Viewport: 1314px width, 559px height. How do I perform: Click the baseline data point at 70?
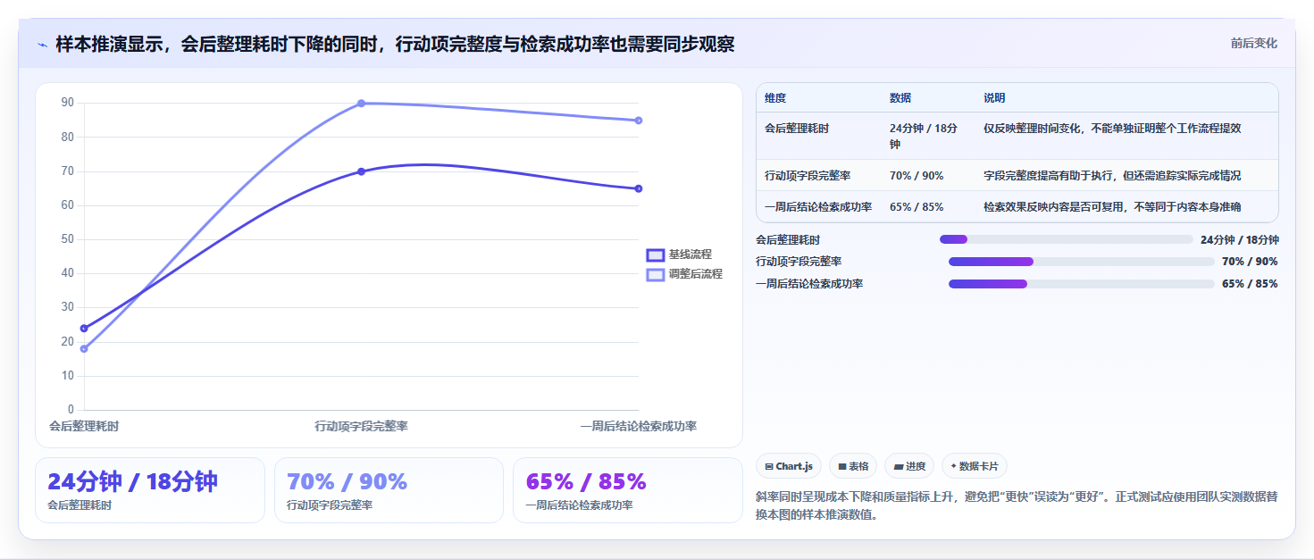[361, 171]
